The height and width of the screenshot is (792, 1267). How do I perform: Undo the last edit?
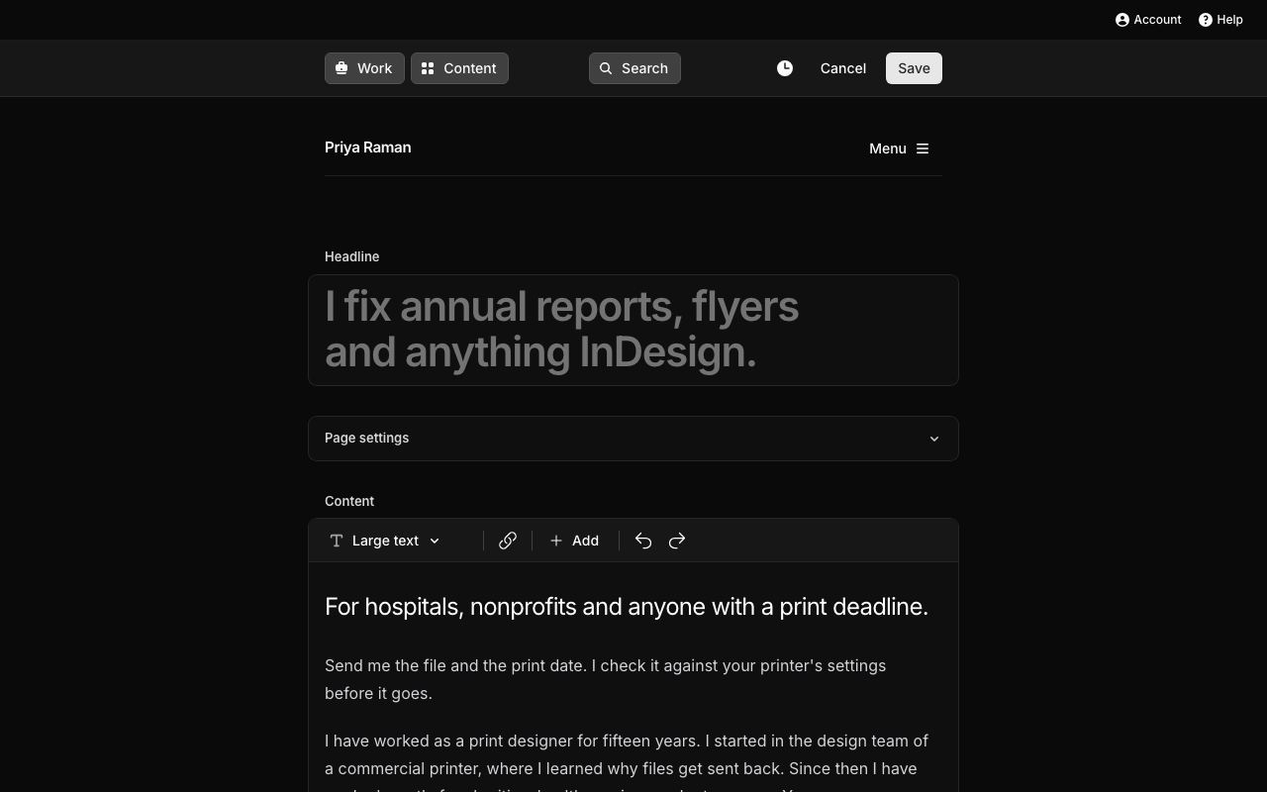tap(643, 541)
